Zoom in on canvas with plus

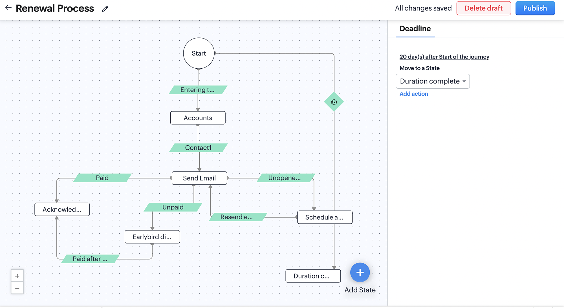click(17, 276)
